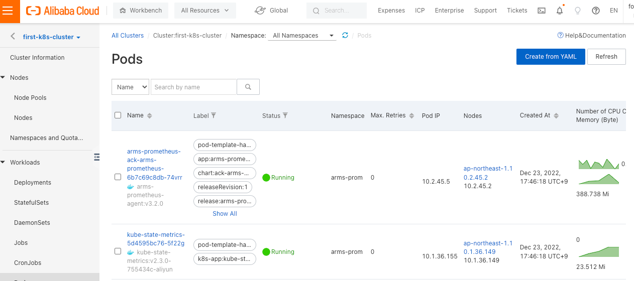Open the help question mark icon
634x281 pixels.
pos(596,11)
